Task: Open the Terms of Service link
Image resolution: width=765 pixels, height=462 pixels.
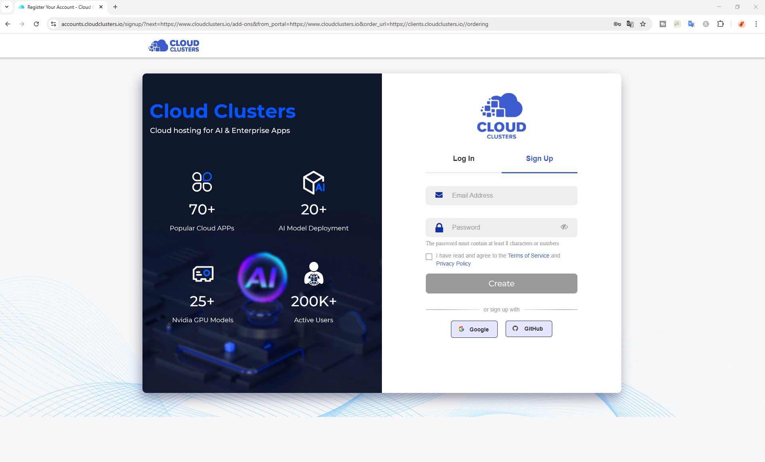Action: click(x=528, y=256)
